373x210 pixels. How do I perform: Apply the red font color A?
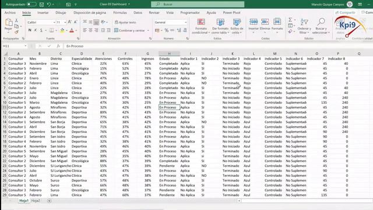pos(72,30)
